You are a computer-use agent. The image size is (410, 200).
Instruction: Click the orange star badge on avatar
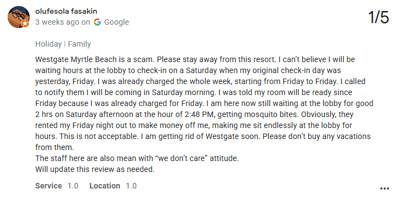click(25, 24)
